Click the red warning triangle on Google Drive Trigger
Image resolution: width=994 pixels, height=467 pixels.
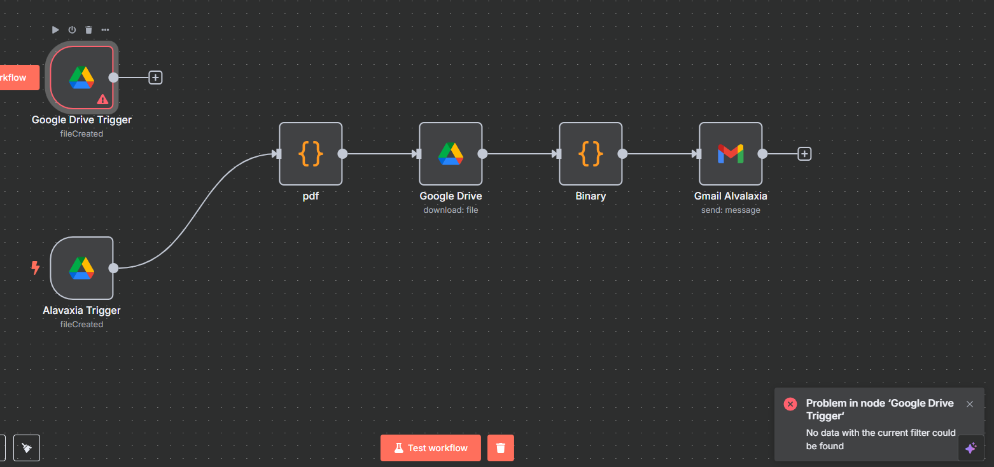tap(102, 99)
